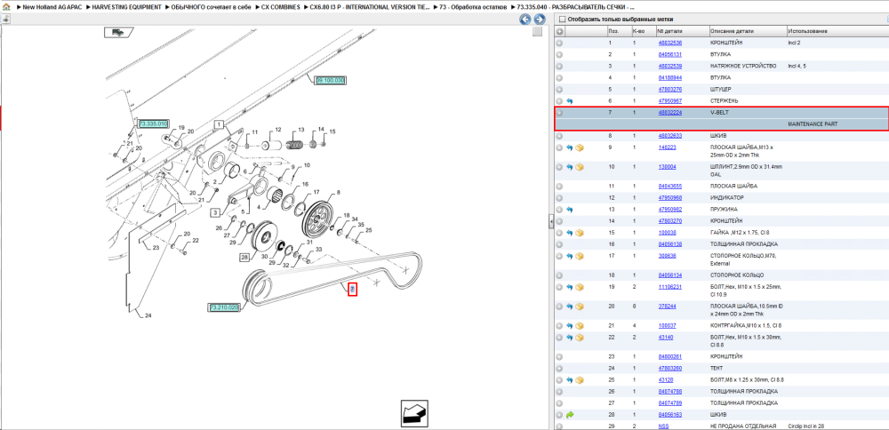This screenshot has height=430, width=889.
Task: Click boxed callout 1 in the diagram
Action: (219, 124)
